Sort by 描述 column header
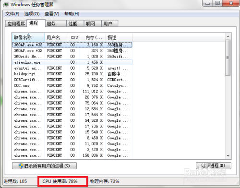The width and height of the screenshot is (240, 188). (x=119, y=37)
